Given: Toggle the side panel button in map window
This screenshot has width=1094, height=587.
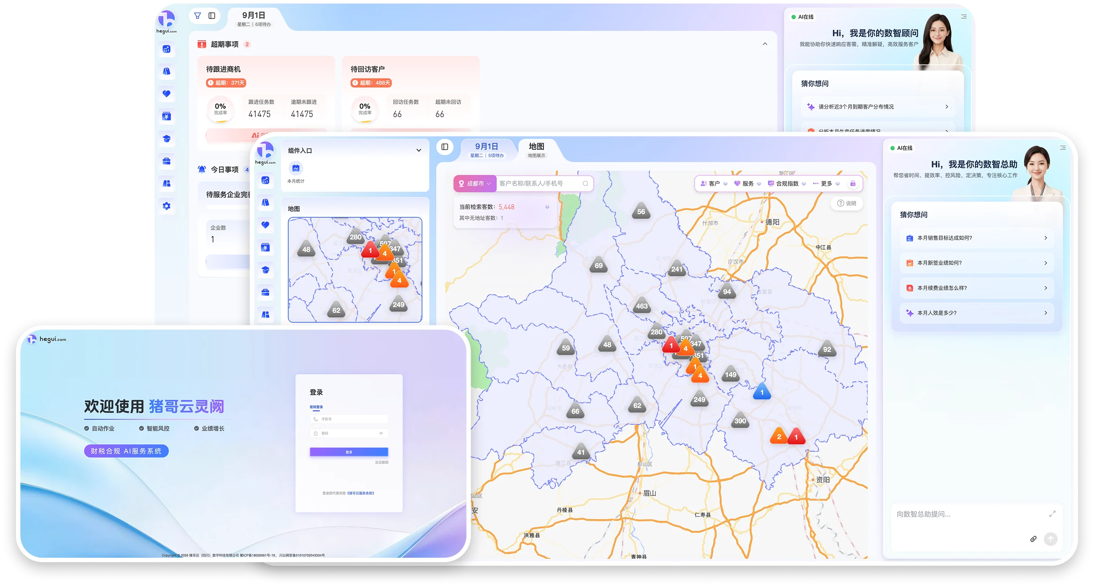Looking at the screenshot, I should coord(445,147).
